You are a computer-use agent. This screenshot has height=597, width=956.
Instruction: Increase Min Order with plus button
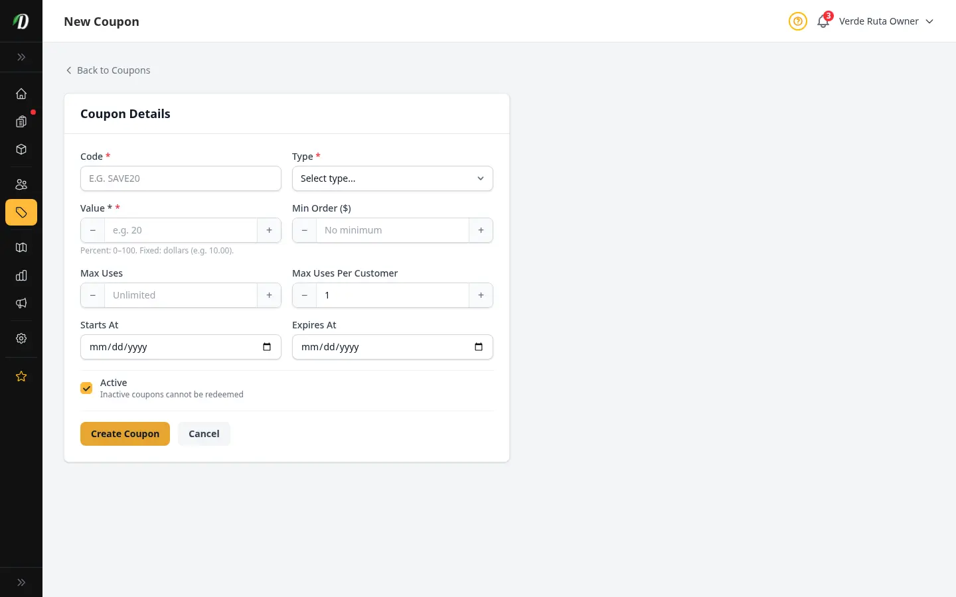(481, 230)
